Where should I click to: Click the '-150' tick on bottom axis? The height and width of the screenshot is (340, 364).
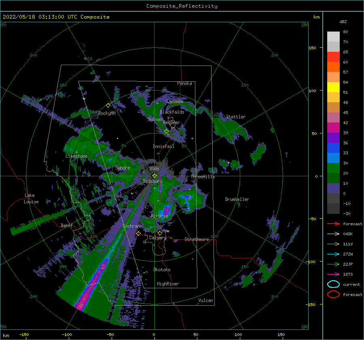click(24, 334)
